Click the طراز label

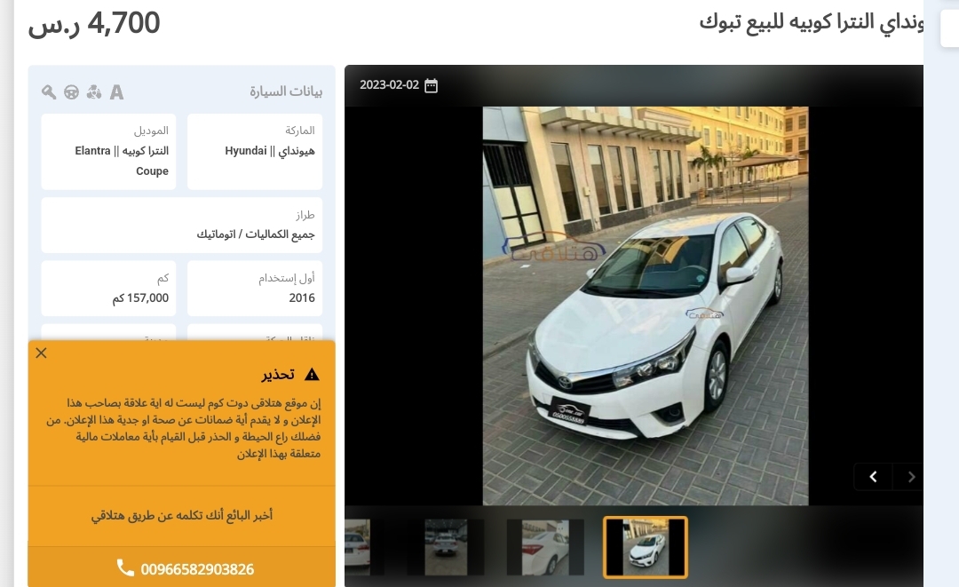click(x=305, y=215)
